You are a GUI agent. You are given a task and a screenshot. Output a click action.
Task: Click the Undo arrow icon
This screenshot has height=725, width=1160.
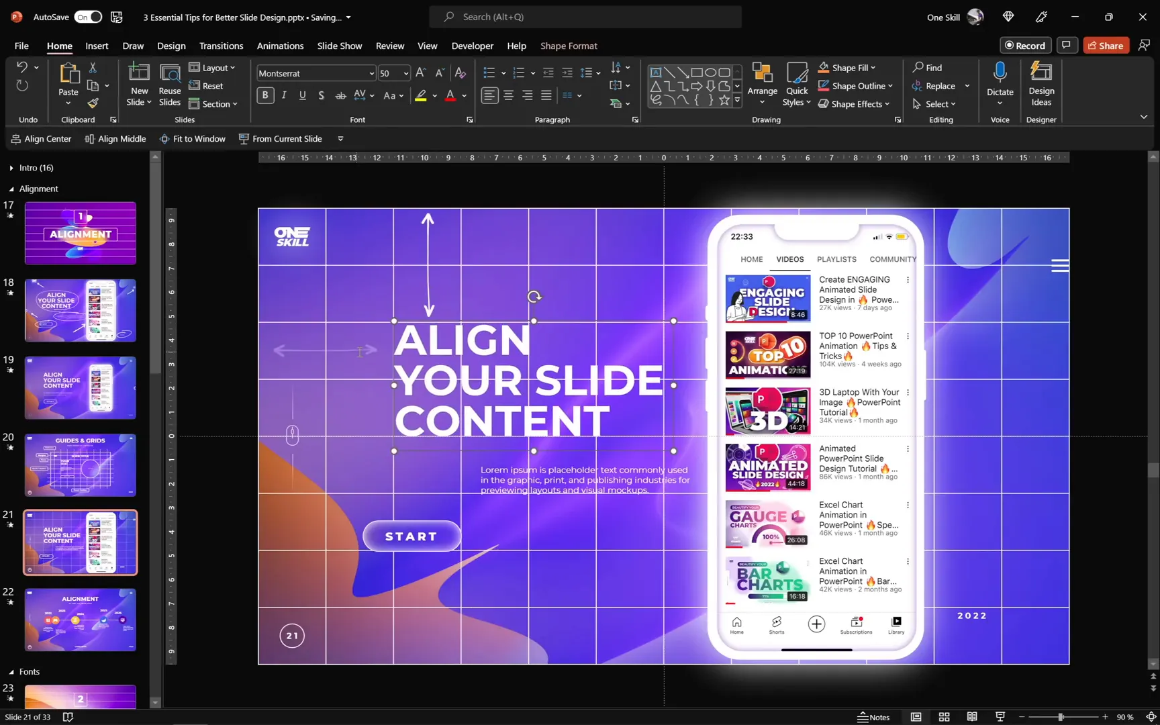coord(21,67)
